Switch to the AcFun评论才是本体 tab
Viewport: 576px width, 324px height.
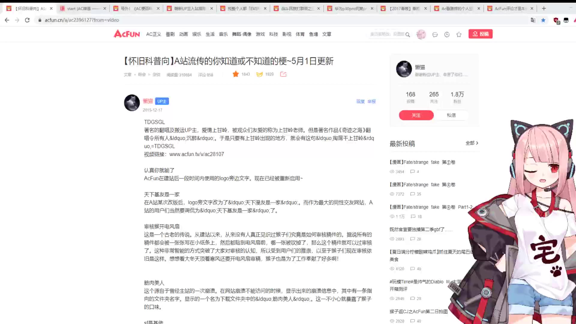tap(510, 8)
